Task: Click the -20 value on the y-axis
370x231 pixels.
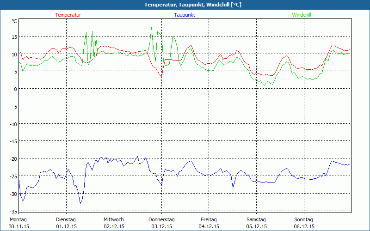Action: pos(13,159)
